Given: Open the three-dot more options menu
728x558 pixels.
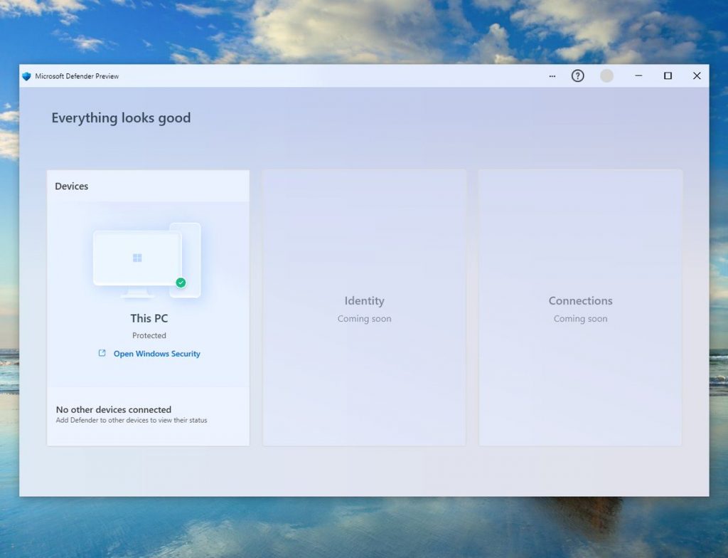Looking at the screenshot, I should click(552, 76).
